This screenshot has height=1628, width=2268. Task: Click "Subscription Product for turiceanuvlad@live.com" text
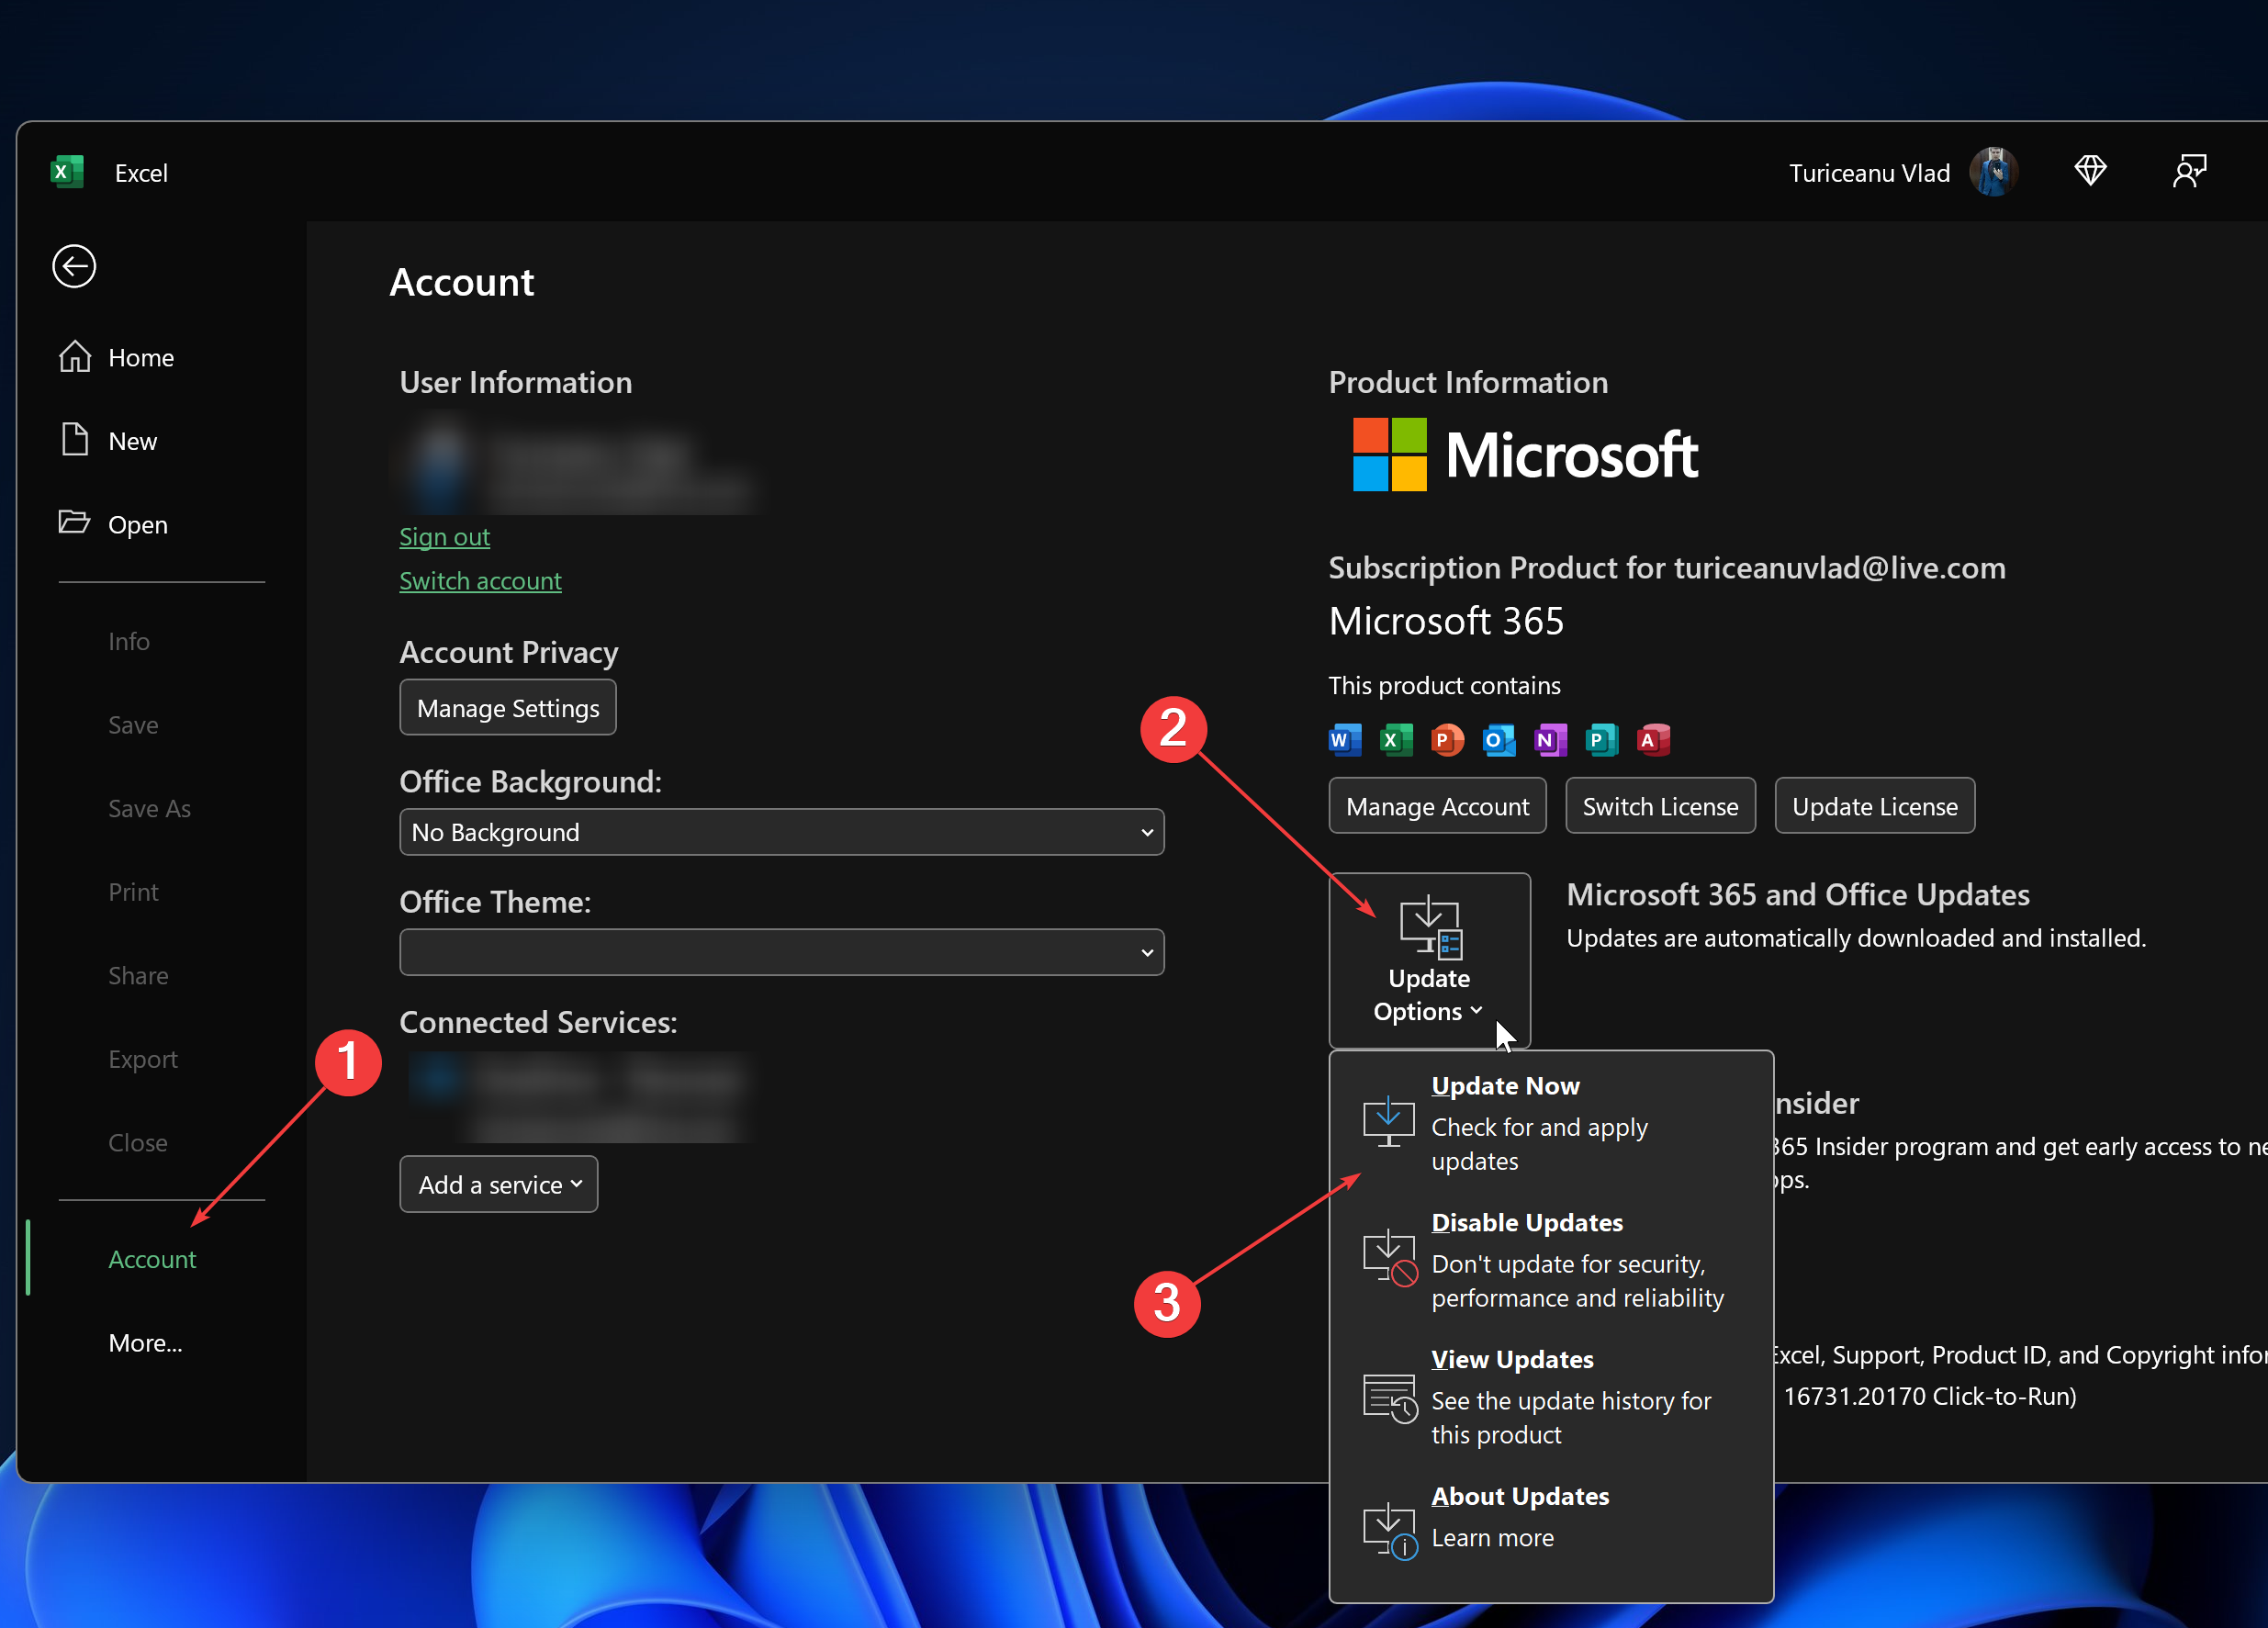click(1666, 568)
